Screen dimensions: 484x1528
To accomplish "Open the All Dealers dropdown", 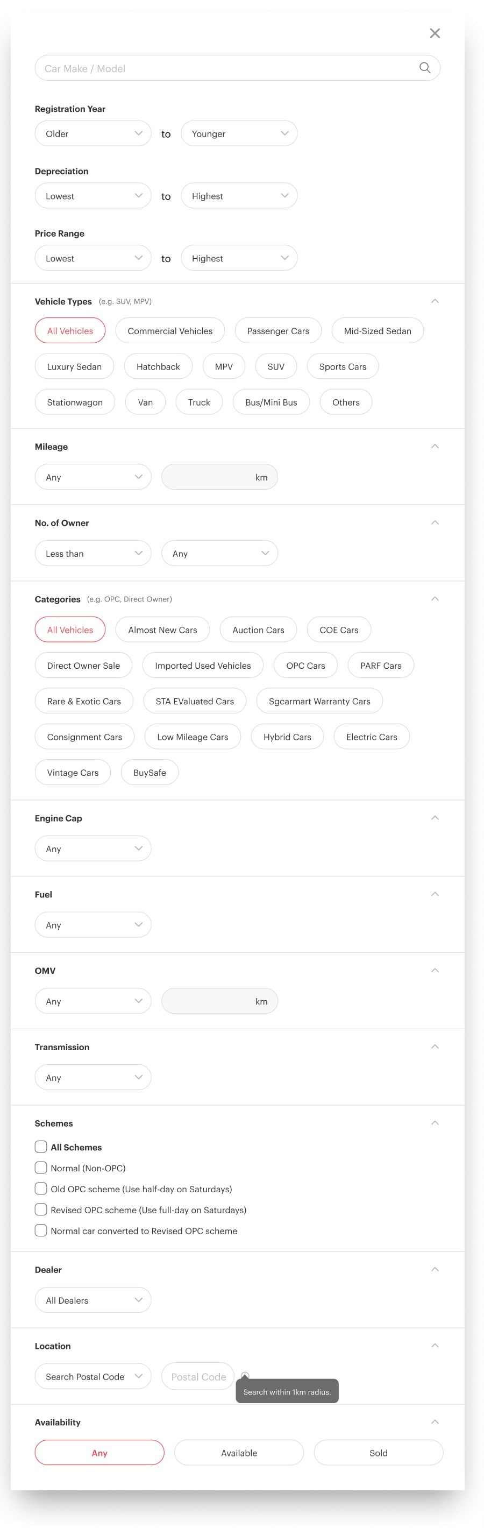I will (93, 1300).
